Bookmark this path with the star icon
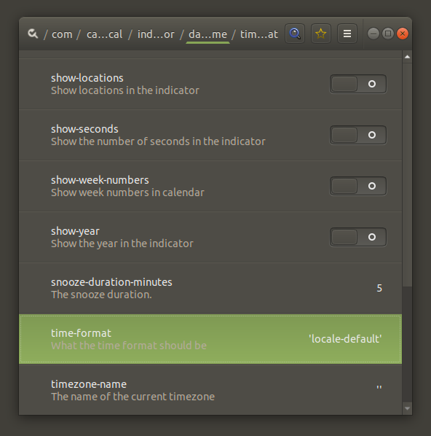The height and width of the screenshot is (436, 431). tap(321, 34)
